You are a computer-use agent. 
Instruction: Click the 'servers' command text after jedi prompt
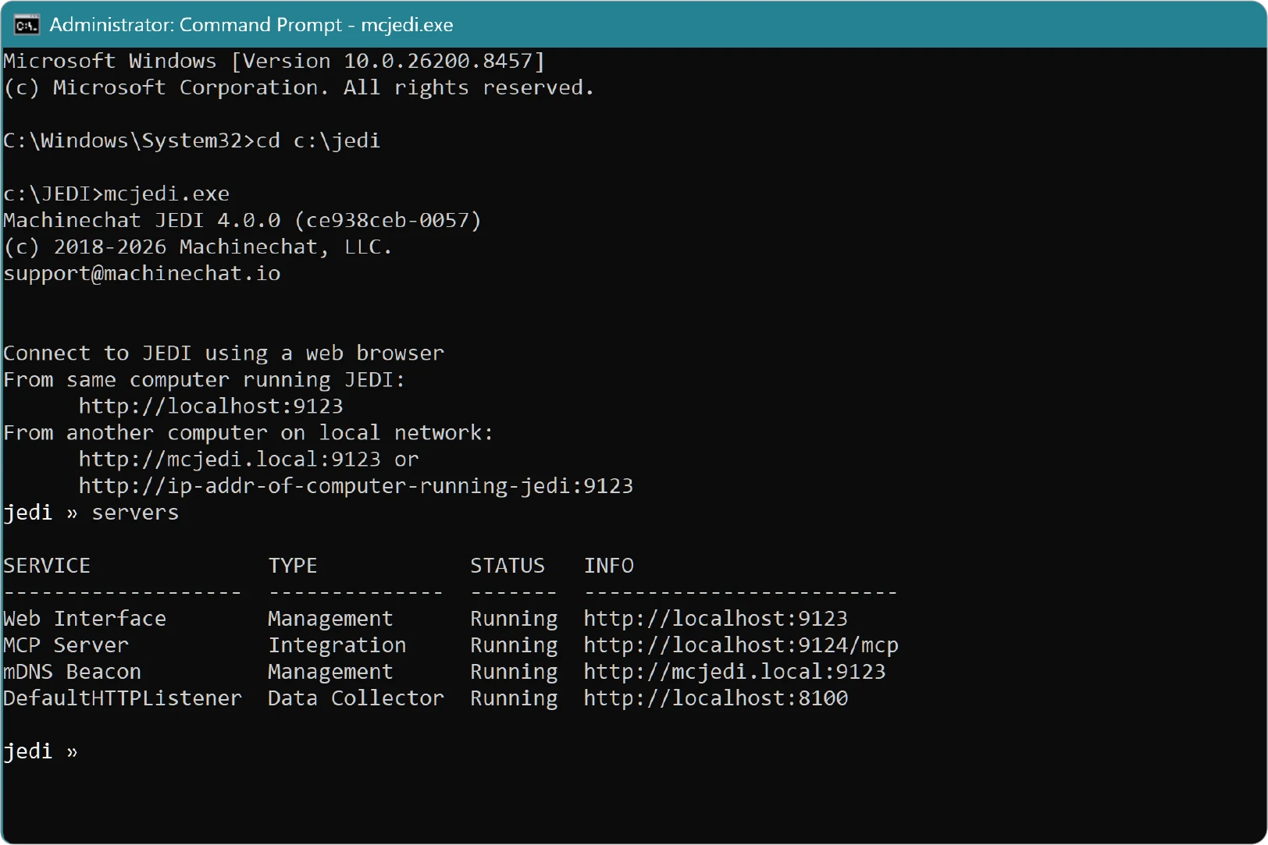[135, 513]
